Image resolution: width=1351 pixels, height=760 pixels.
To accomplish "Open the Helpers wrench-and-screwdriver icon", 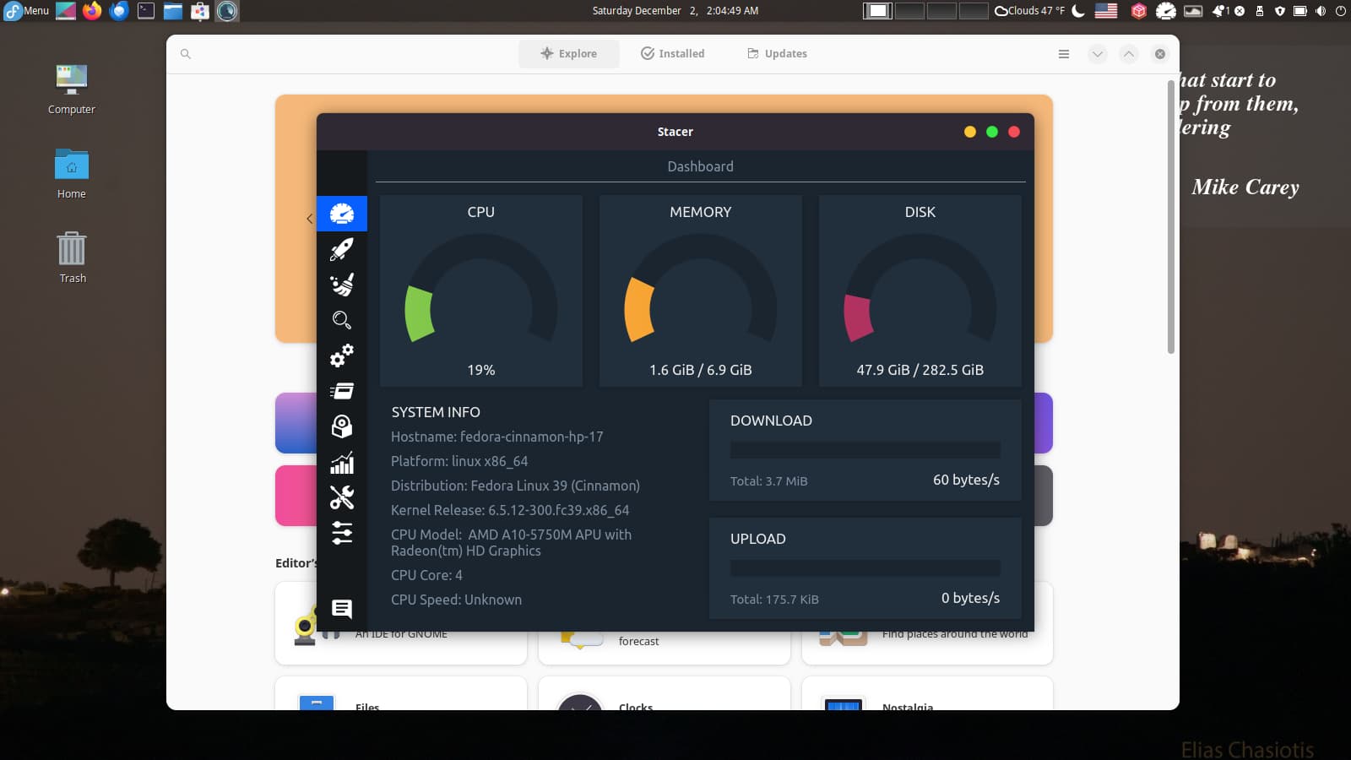I will click(342, 497).
